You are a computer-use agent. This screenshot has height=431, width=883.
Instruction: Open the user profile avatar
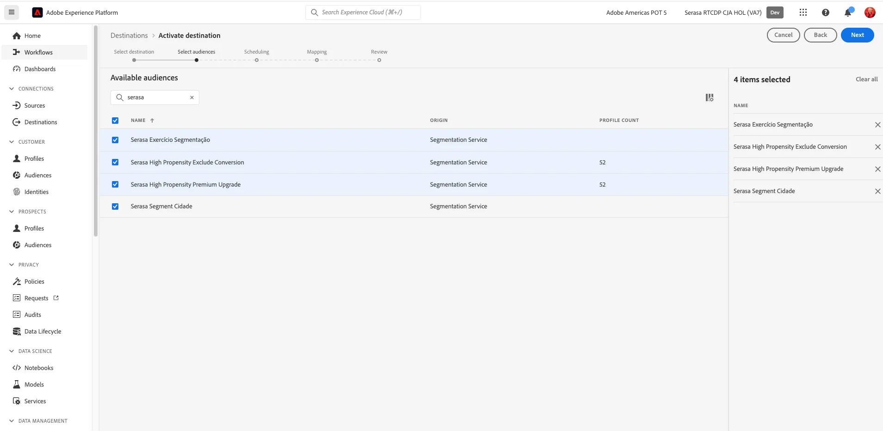coord(870,12)
